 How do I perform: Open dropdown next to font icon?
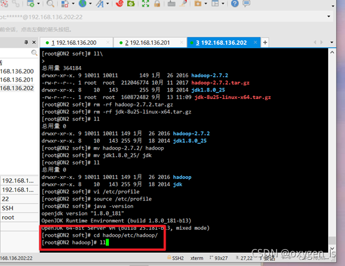tap(108, 4)
